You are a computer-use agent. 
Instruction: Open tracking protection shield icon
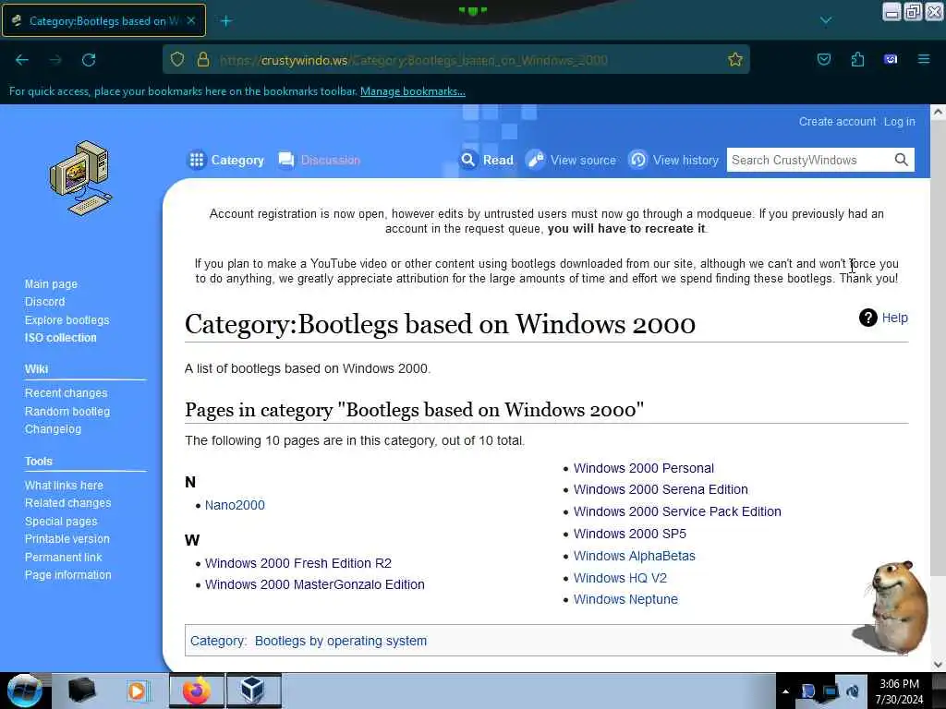[176, 59]
